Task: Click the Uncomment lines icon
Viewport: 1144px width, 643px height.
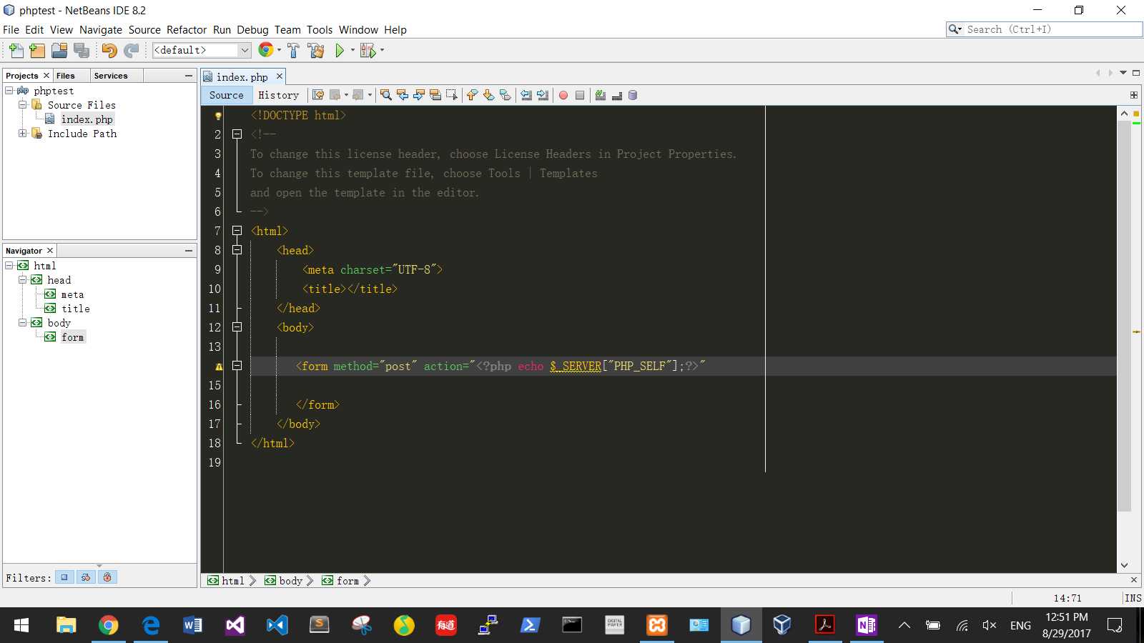Action: (616, 95)
